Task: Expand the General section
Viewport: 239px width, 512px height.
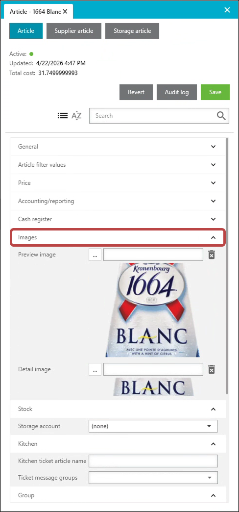Action: pos(118,147)
